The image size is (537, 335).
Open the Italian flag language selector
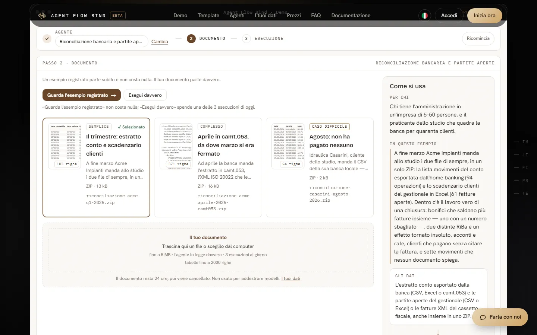424,15
